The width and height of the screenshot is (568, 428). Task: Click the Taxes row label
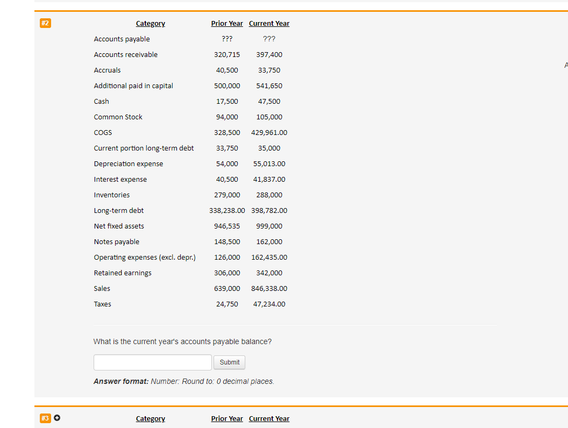pyautogui.click(x=102, y=304)
